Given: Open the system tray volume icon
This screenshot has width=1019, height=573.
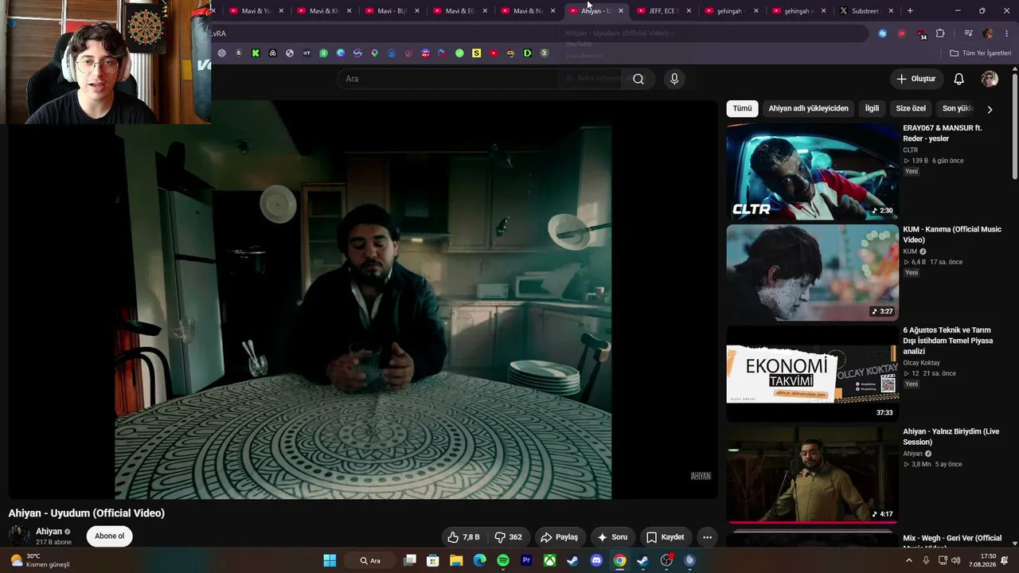Looking at the screenshot, I should (x=955, y=560).
